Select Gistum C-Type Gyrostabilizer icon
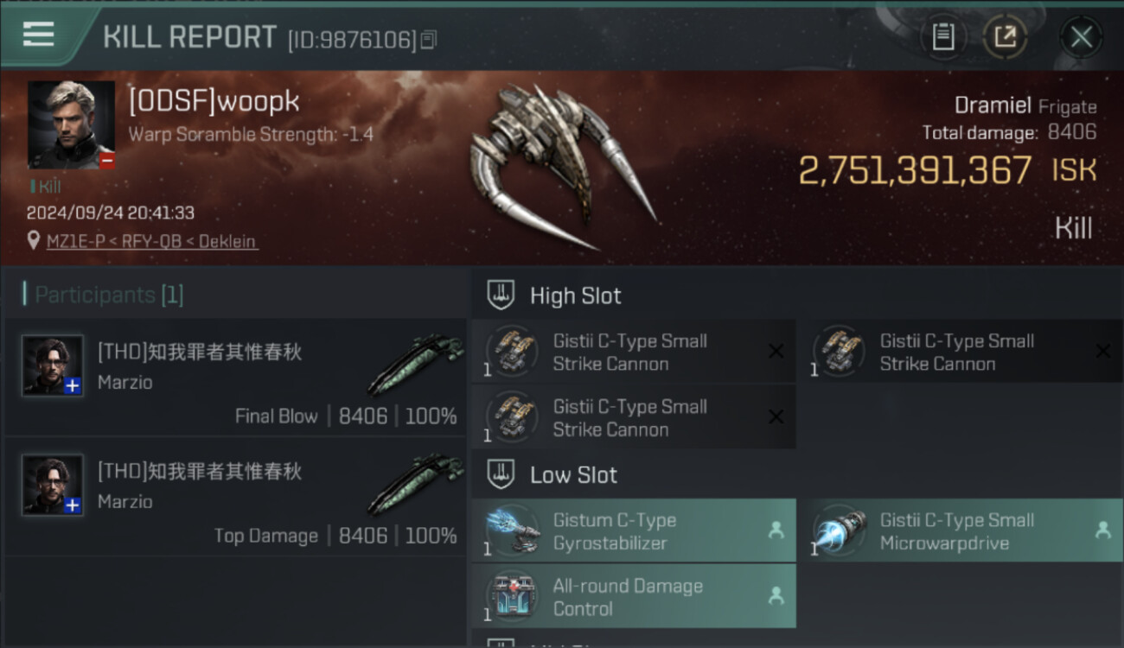 (x=513, y=530)
